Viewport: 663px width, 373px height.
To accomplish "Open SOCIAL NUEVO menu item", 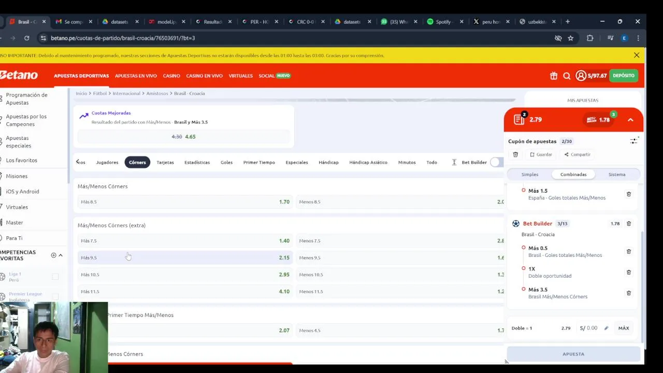I will click(275, 76).
